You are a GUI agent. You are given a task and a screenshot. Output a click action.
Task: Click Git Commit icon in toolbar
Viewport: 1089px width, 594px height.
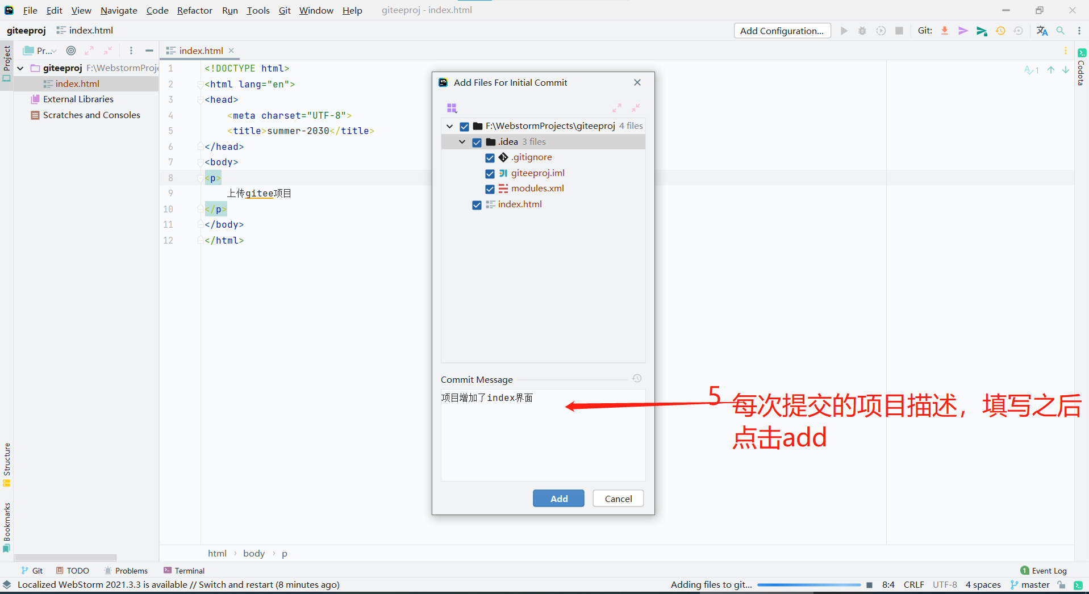[963, 31]
